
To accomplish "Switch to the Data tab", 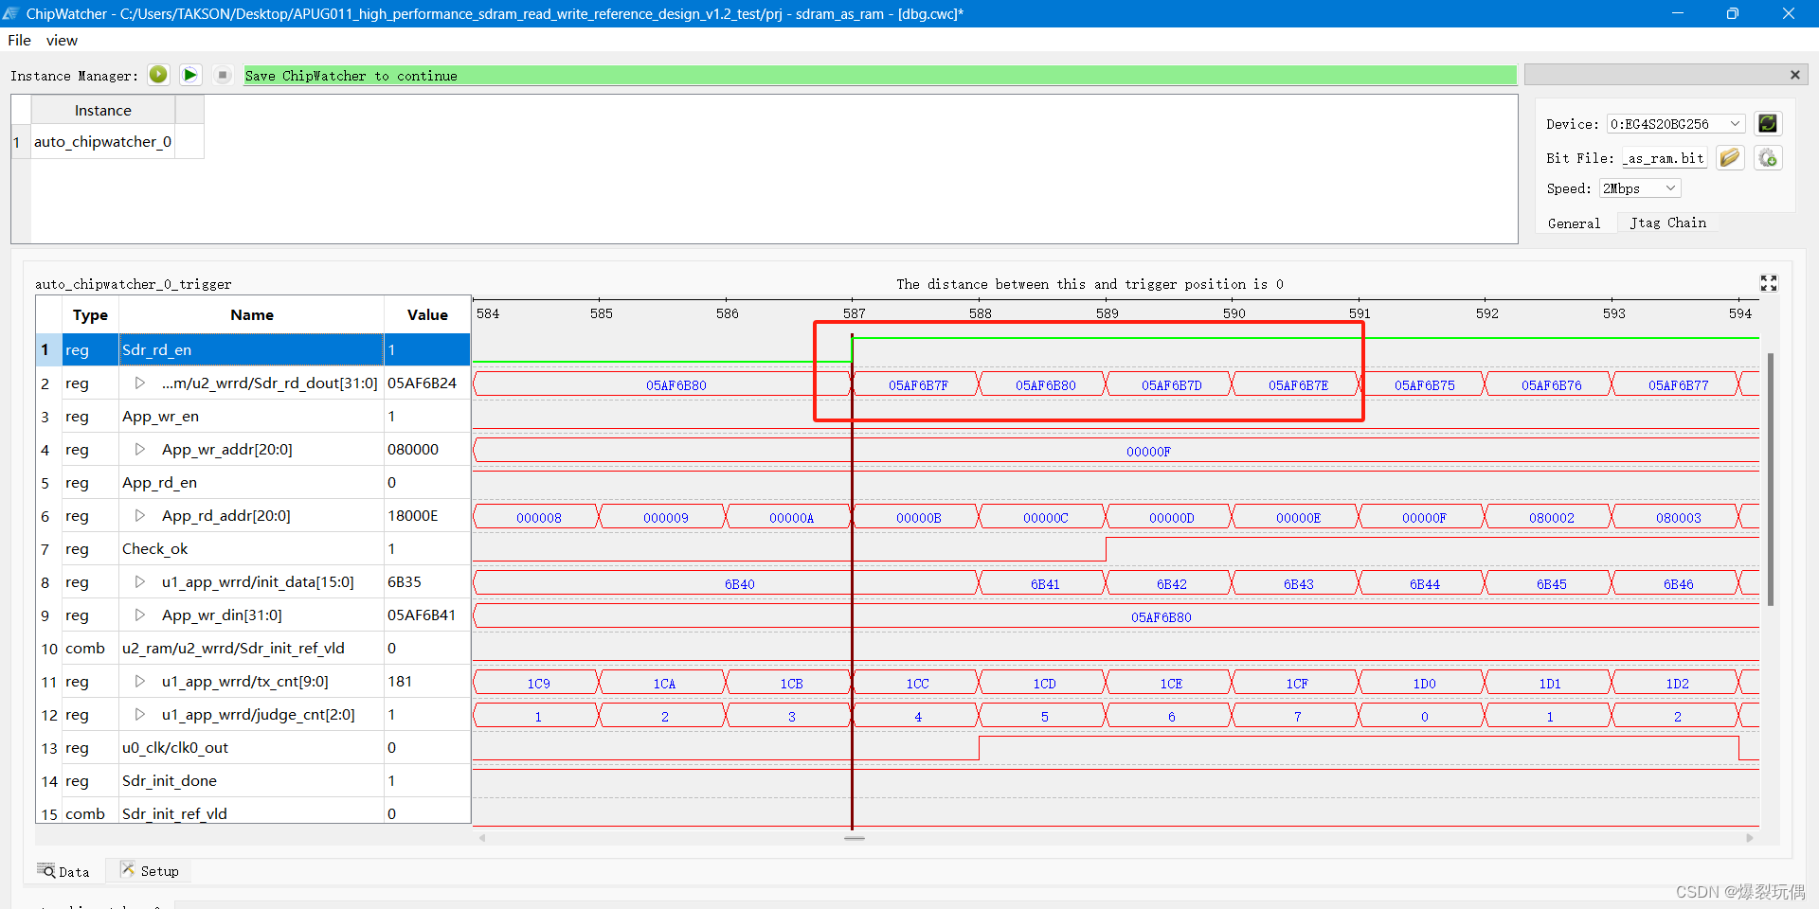I will click(x=63, y=871).
